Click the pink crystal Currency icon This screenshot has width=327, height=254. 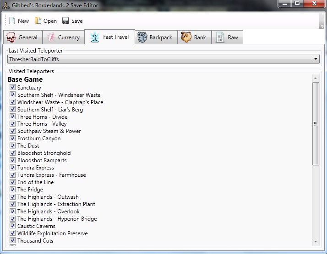click(x=51, y=37)
